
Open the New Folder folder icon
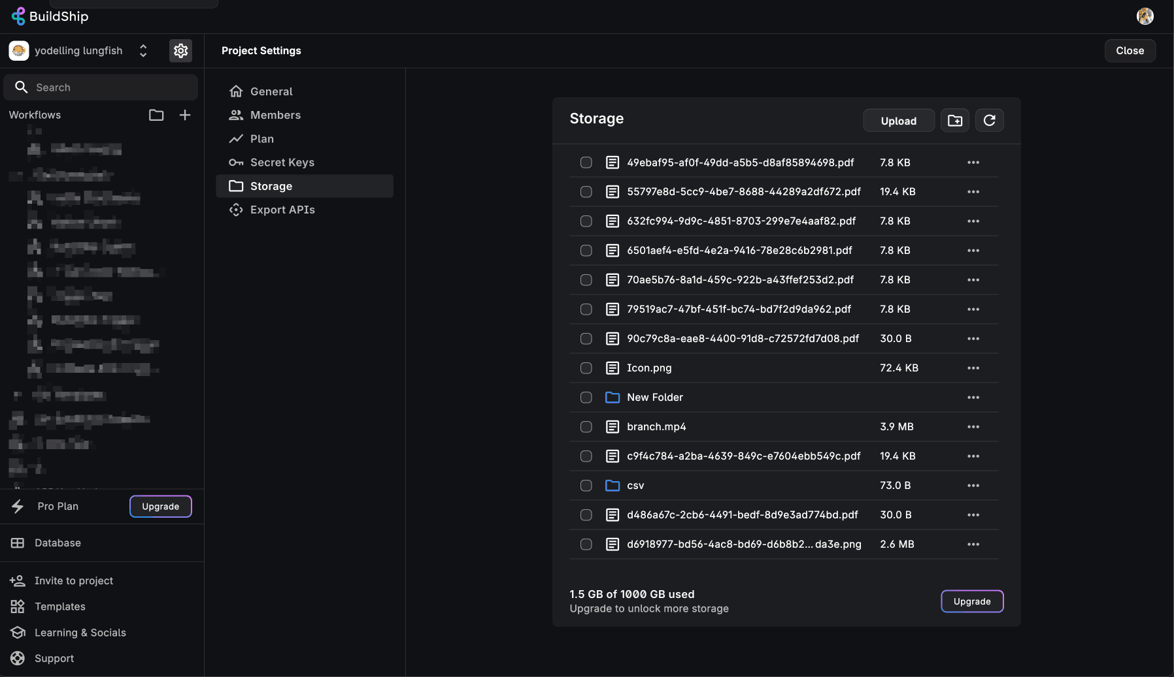[612, 398]
